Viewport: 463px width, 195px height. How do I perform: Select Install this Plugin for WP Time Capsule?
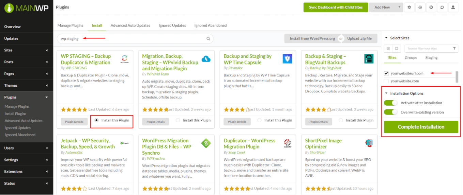[260, 120]
